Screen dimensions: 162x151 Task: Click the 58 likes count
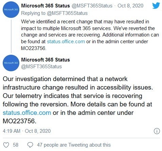[x=16, y=145]
